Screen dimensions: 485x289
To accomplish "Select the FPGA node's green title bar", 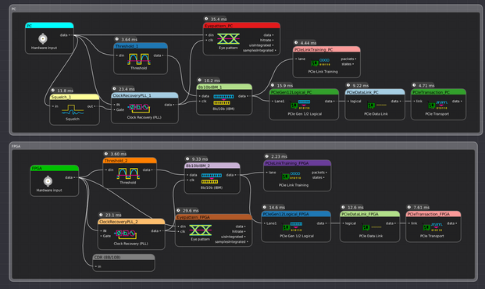I will point(55,169).
